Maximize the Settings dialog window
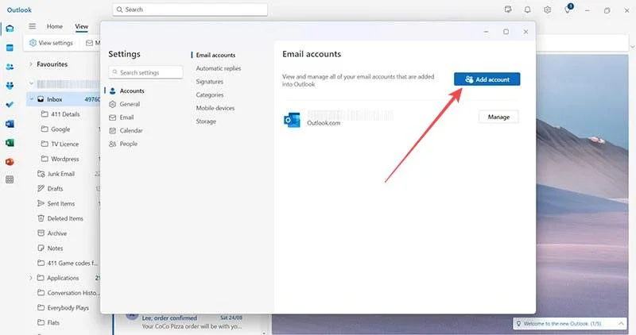636x335 pixels. click(506, 32)
